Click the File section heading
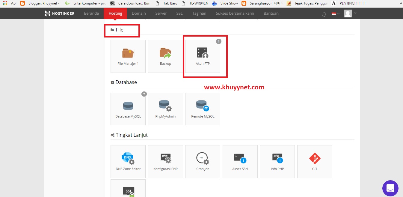Screen dimensions: 403x197 tap(117, 30)
